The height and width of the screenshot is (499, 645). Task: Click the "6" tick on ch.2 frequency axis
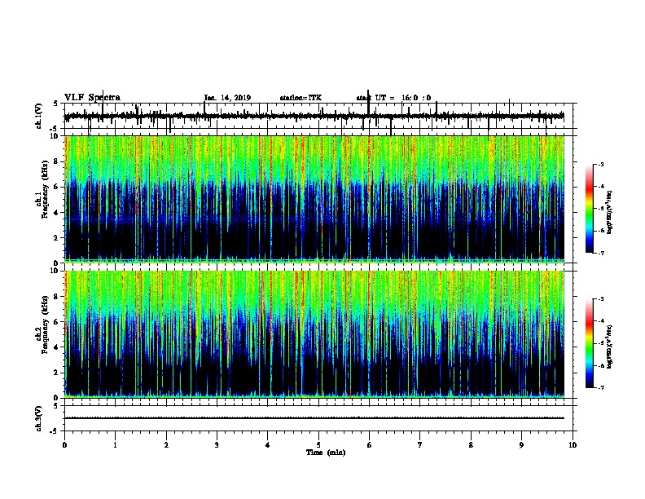[x=57, y=322]
